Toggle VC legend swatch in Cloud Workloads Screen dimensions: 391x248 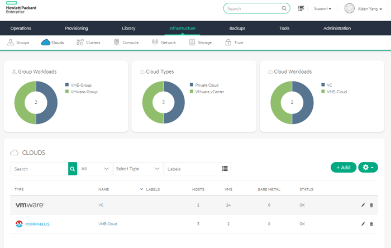click(323, 85)
